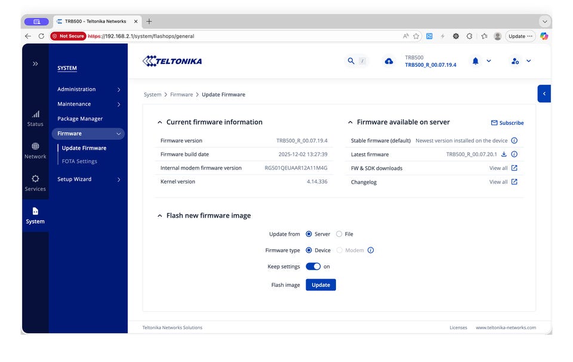Click View all for FW & SDK downloads

click(x=498, y=168)
